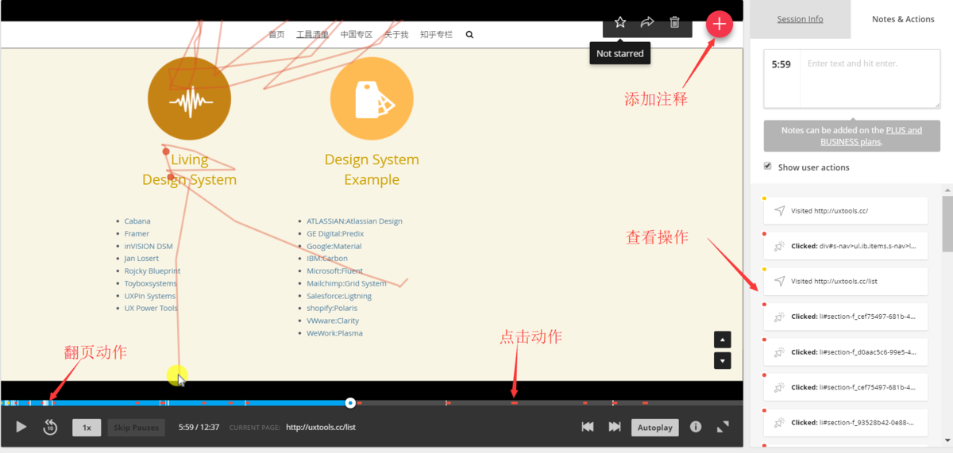Start playback with the play icon
This screenshot has width=953, height=453.
(21, 427)
